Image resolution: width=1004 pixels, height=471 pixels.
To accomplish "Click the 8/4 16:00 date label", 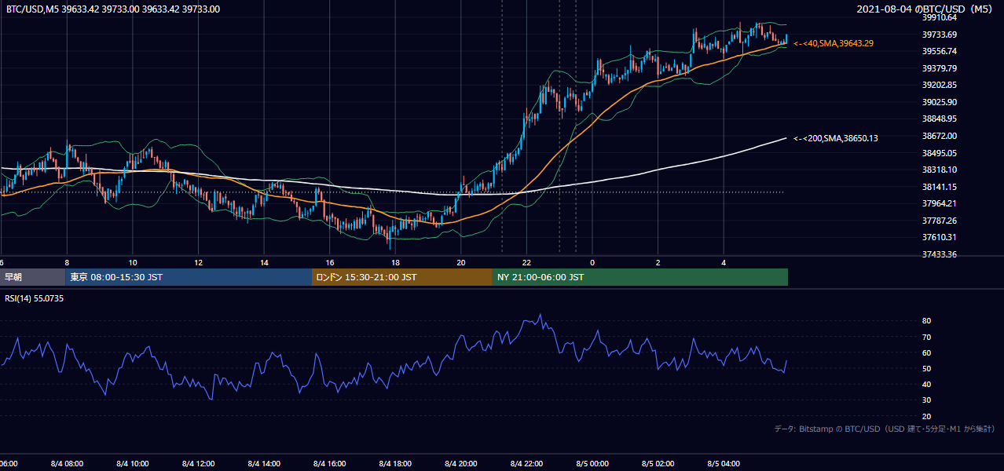I will point(330,463).
